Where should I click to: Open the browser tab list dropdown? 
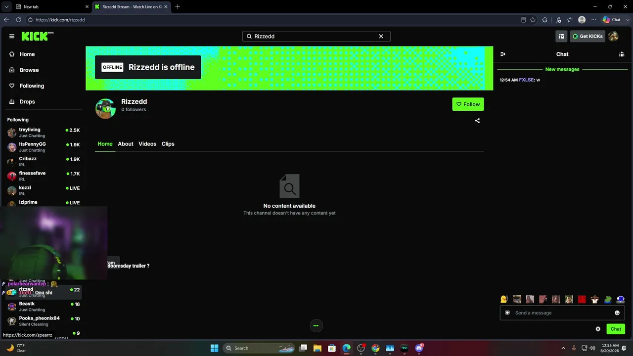click(6, 6)
